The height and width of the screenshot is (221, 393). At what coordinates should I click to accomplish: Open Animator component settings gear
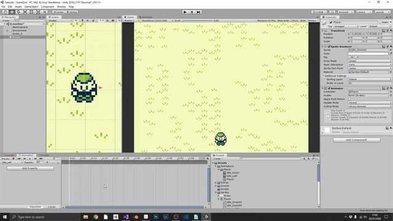391,88
